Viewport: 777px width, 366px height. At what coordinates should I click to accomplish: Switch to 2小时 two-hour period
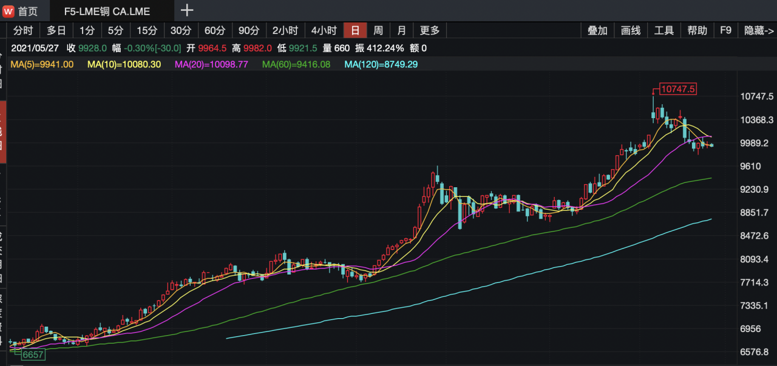285,30
